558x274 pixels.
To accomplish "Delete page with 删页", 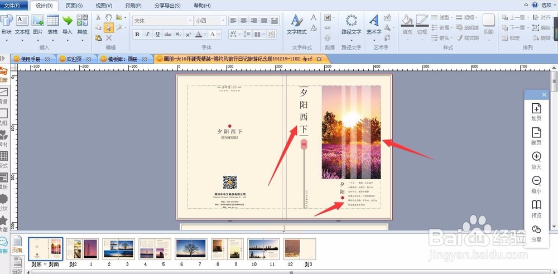I will [x=536, y=136].
